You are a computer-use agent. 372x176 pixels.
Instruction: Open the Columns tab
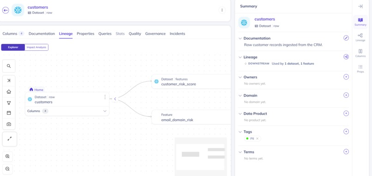(x=13, y=33)
